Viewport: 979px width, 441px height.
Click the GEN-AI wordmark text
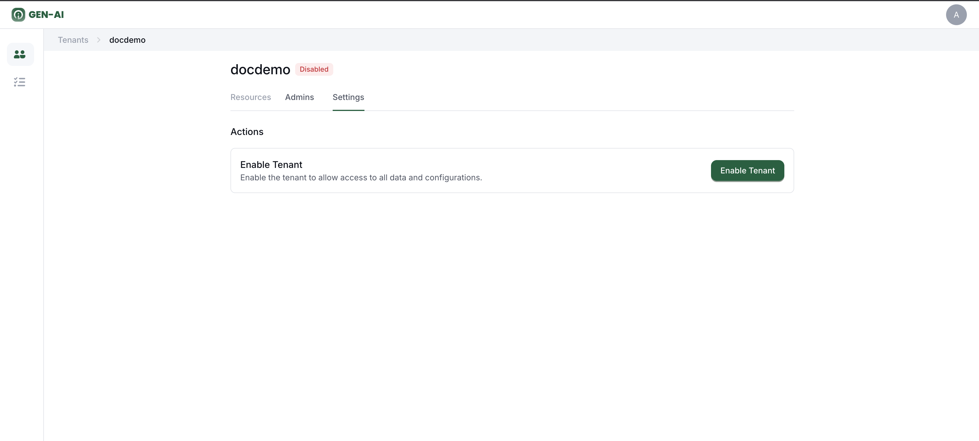[46, 15]
